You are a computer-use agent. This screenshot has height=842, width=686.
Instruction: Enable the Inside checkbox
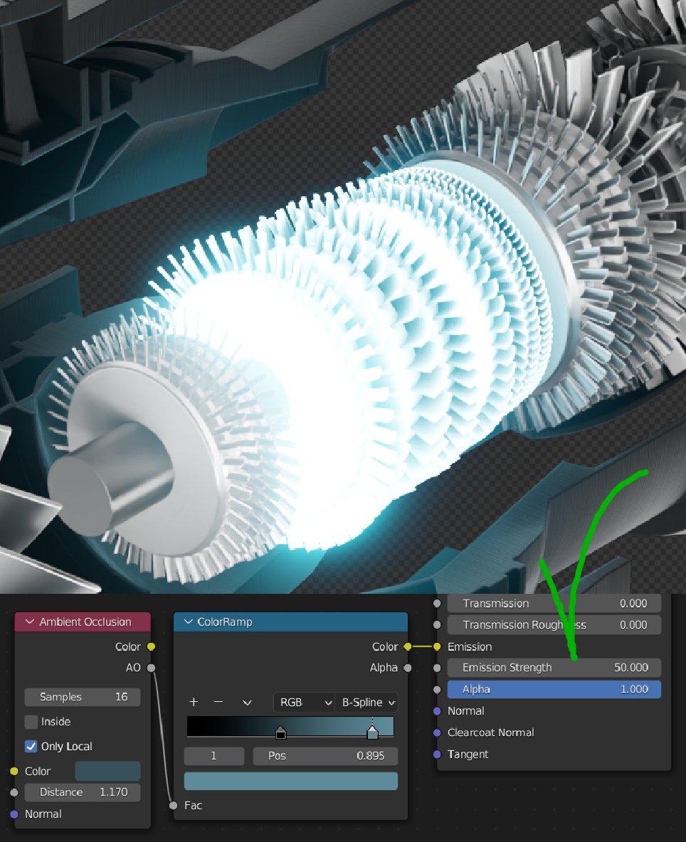[29, 721]
